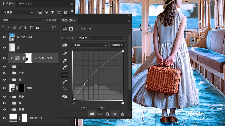Viewport: 225px width, 126px height.
Task: Open the 種類 filter type dropdown
Action: click(18, 13)
